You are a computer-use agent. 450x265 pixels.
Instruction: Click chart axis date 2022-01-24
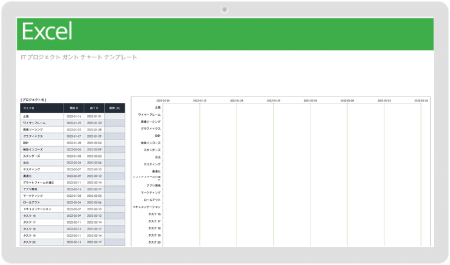[x=237, y=100]
